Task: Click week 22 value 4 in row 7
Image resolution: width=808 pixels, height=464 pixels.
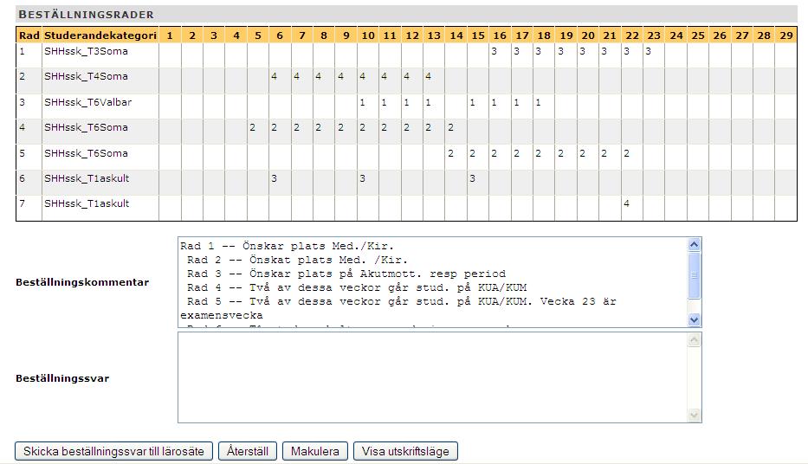Action: point(627,203)
